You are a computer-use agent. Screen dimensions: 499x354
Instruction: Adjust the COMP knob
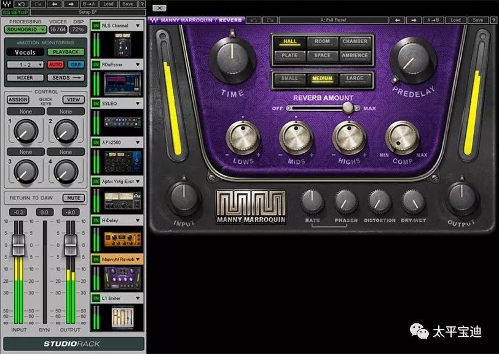click(x=403, y=138)
